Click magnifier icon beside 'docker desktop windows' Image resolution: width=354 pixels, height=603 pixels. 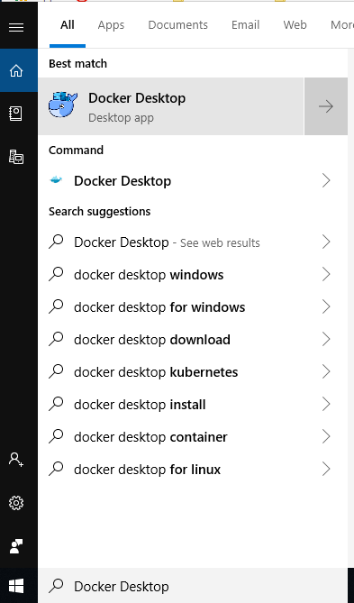pyautogui.click(x=56, y=274)
